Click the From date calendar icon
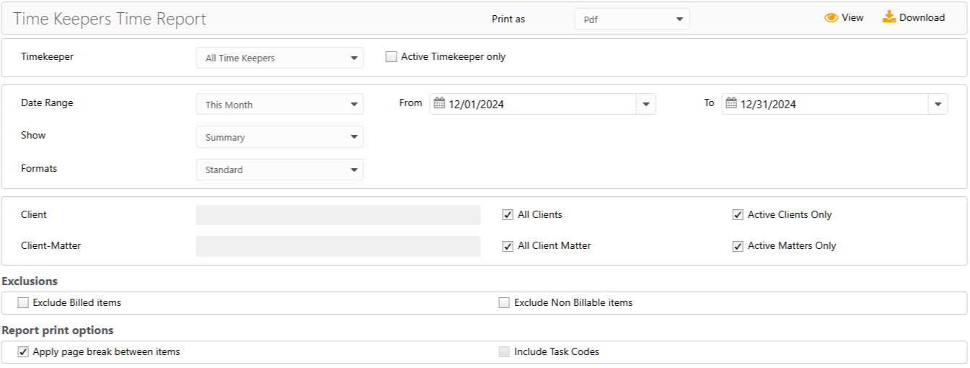The image size is (970, 368). tap(439, 104)
